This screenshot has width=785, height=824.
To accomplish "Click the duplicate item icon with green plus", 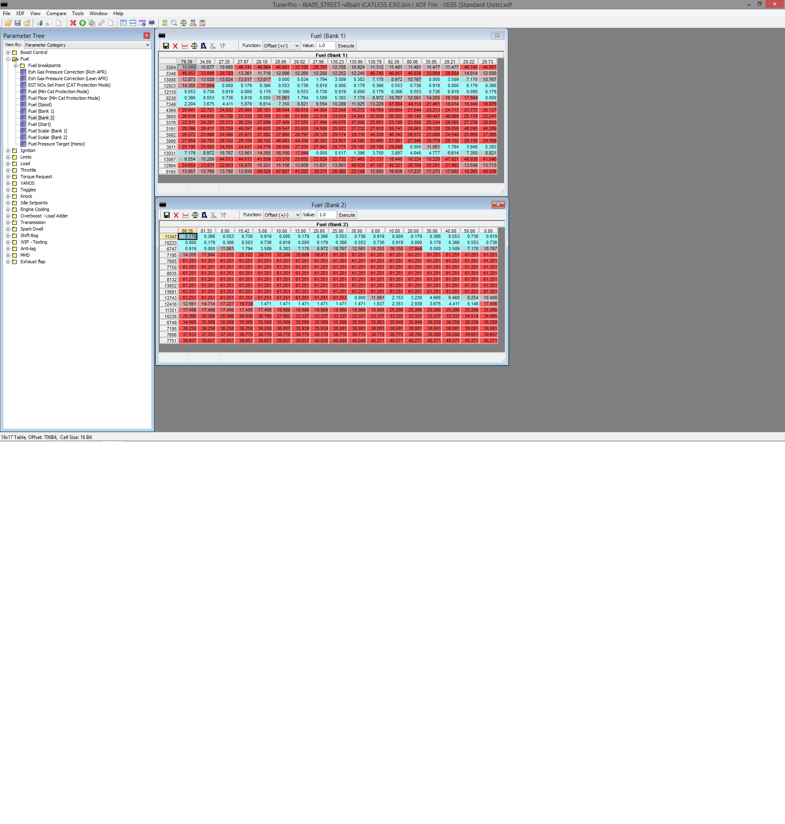I will point(92,23).
